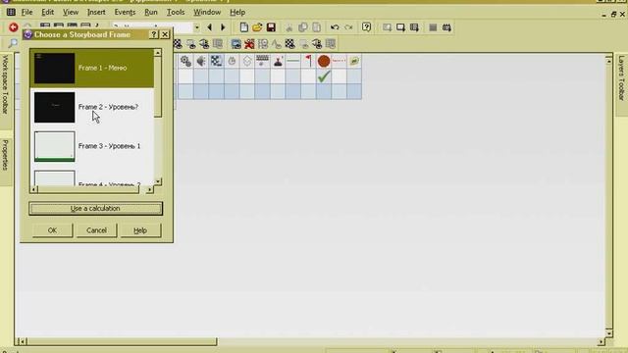This screenshot has width=628, height=353.
Task: Open the Edit menu
Action: pyautogui.click(x=47, y=12)
